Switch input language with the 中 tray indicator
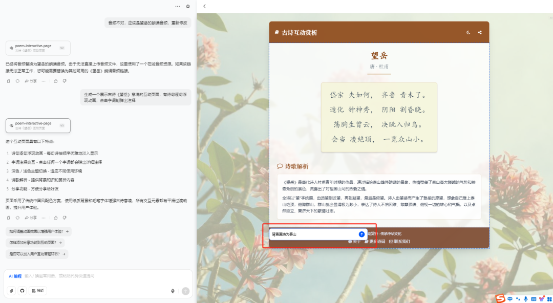The image size is (553, 303). pos(510,299)
